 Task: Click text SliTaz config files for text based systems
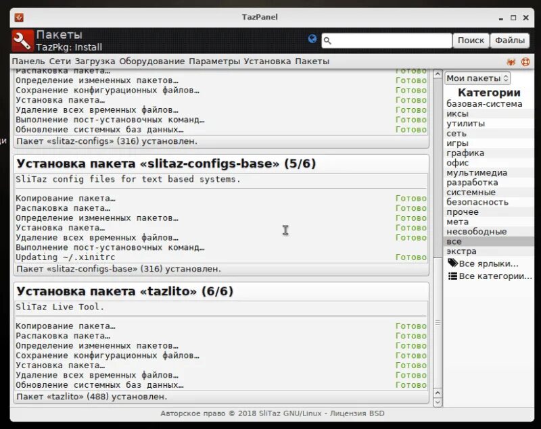pos(128,179)
